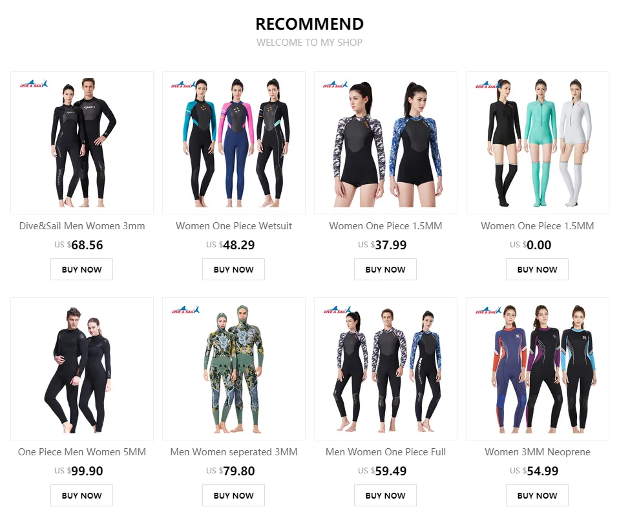
Task: Click Dive & Sail logo on first product
Action: [34, 84]
